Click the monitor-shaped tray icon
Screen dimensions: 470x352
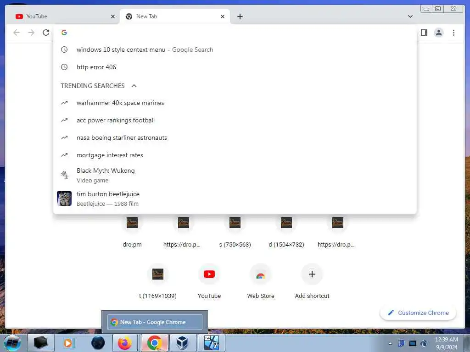click(x=413, y=343)
